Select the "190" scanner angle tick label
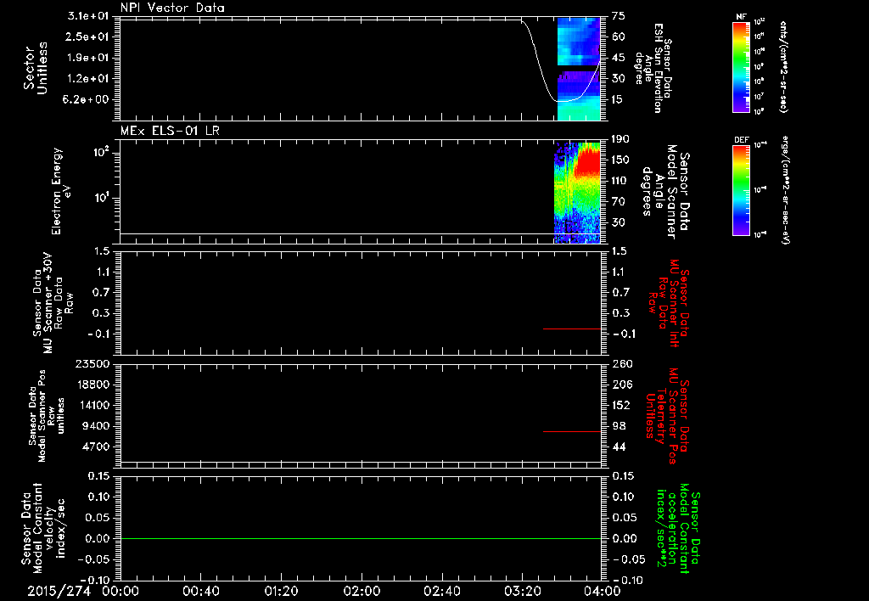The image size is (869, 601). 621,139
